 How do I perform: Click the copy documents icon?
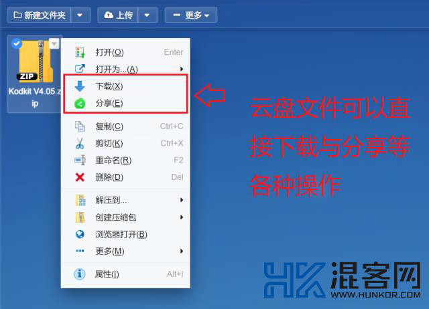point(80,126)
